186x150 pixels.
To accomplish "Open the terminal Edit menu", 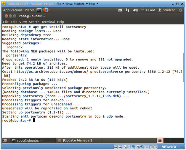I will pos(14,22).
